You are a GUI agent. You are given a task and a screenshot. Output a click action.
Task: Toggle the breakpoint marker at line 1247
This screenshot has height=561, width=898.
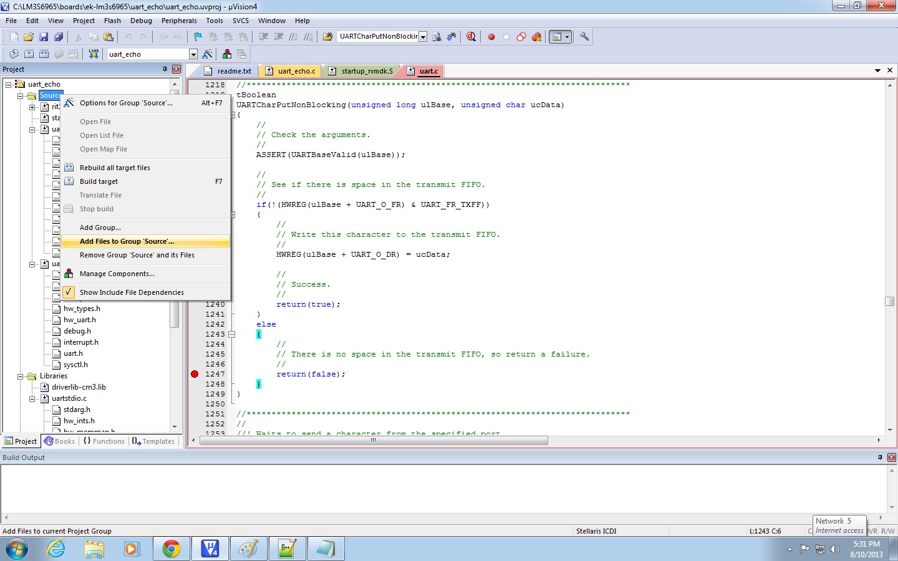click(195, 374)
